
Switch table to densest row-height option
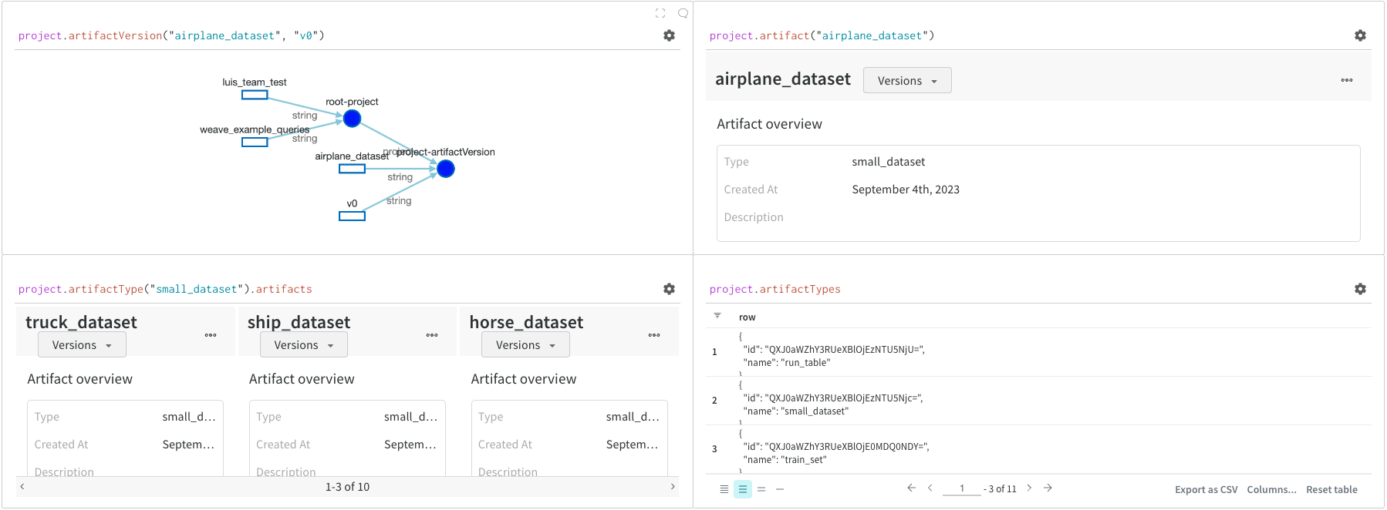(724, 489)
